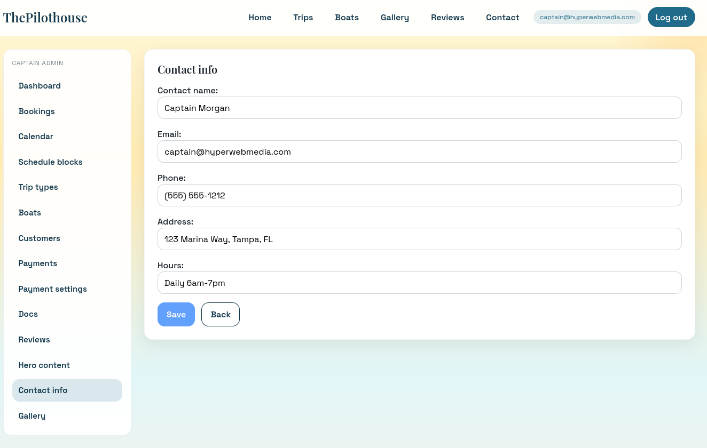Open the Trip types settings
Viewport: 707px width, 448px height.
coord(38,187)
